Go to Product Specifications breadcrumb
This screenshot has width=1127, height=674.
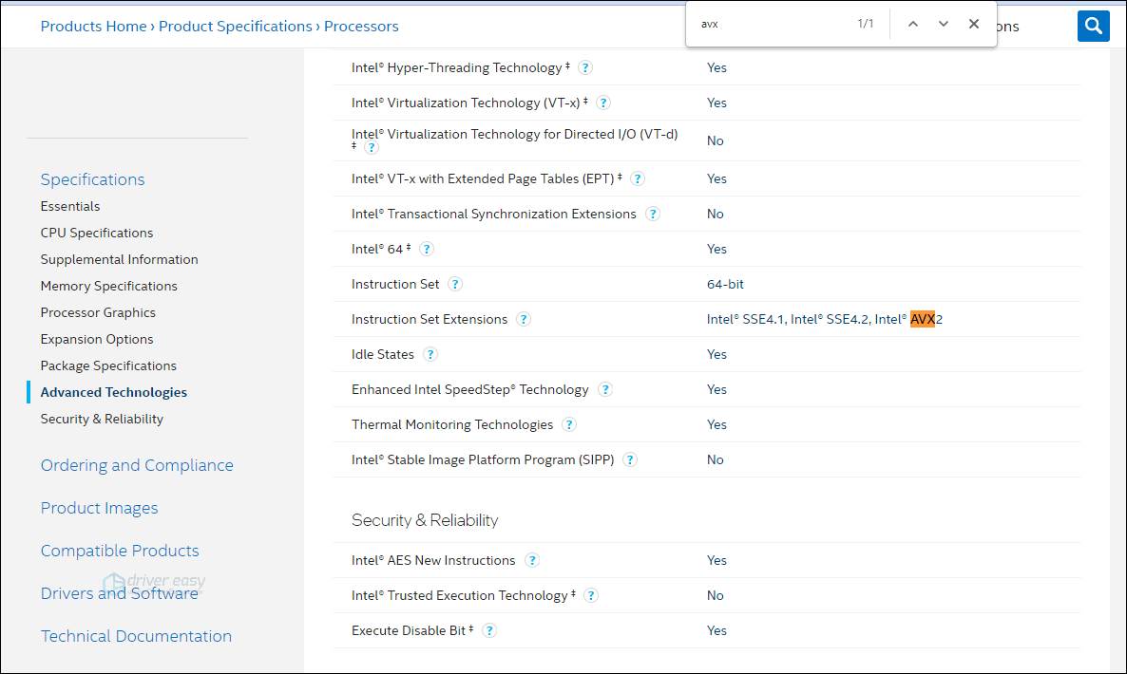tap(235, 27)
